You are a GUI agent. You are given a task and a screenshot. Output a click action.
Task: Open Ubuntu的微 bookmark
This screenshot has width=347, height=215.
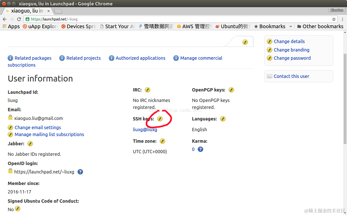(233, 26)
